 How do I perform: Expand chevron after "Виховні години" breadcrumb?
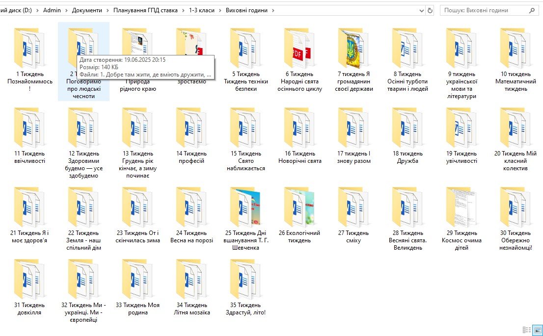(x=273, y=10)
